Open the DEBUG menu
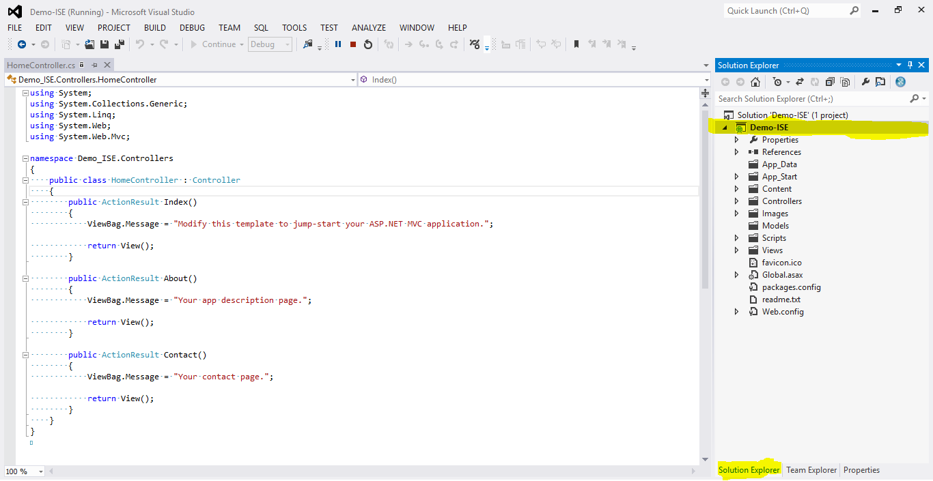 tap(192, 28)
